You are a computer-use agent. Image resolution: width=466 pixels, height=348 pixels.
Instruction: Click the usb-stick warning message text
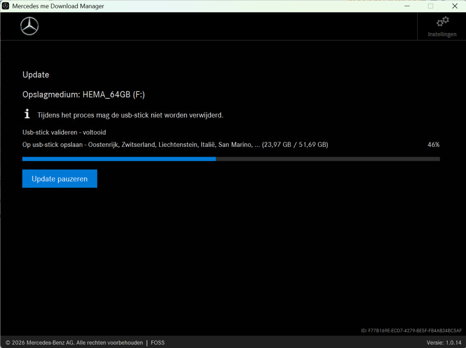130,115
